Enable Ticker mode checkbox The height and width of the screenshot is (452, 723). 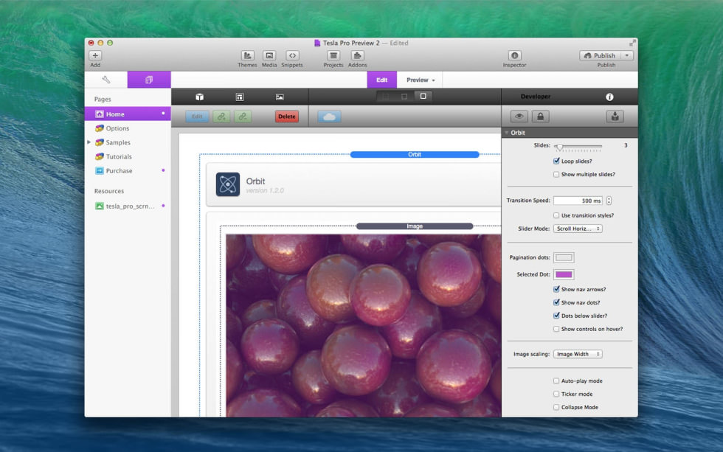[x=556, y=394]
